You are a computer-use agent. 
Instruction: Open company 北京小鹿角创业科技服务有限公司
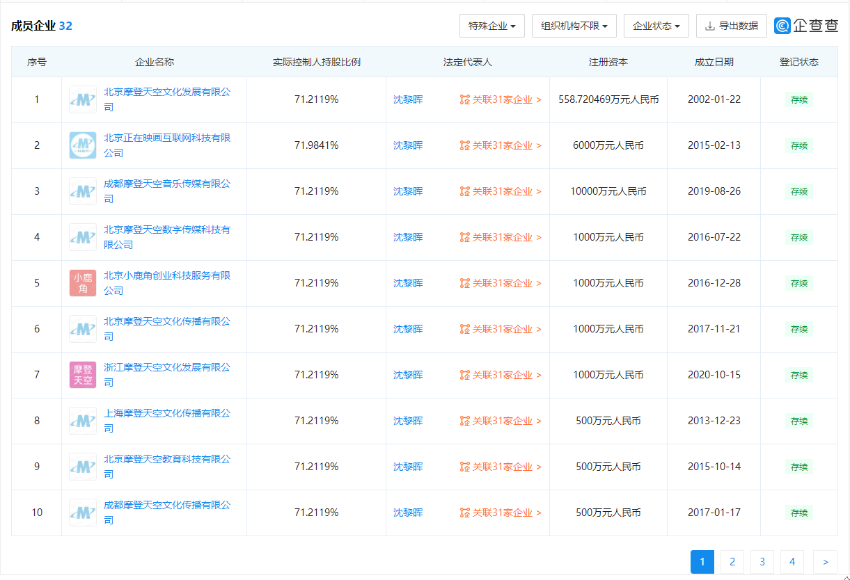click(167, 283)
